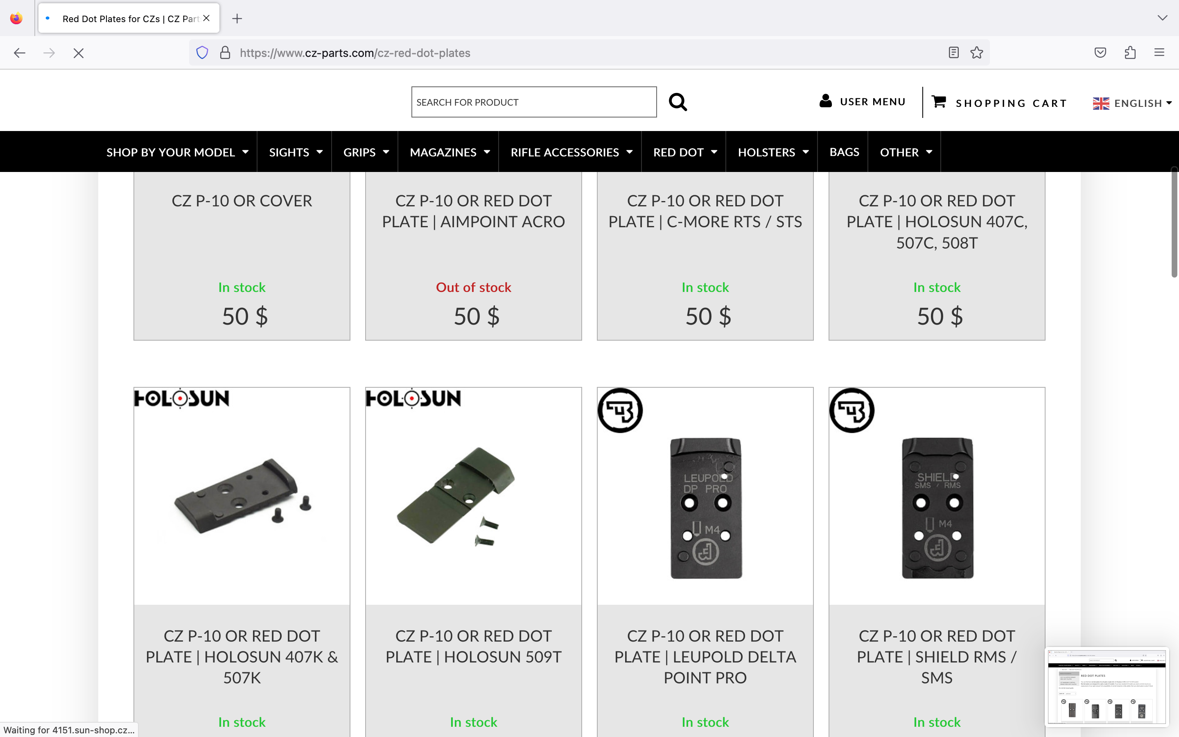Bookmark page with the star icon
Image resolution: width=1179 pixels, height=737 pixels.
(976, 53)
